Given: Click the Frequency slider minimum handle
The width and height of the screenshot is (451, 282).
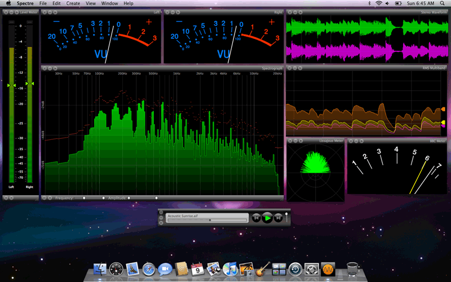Looking at the screenshot, I should (84, 198).
